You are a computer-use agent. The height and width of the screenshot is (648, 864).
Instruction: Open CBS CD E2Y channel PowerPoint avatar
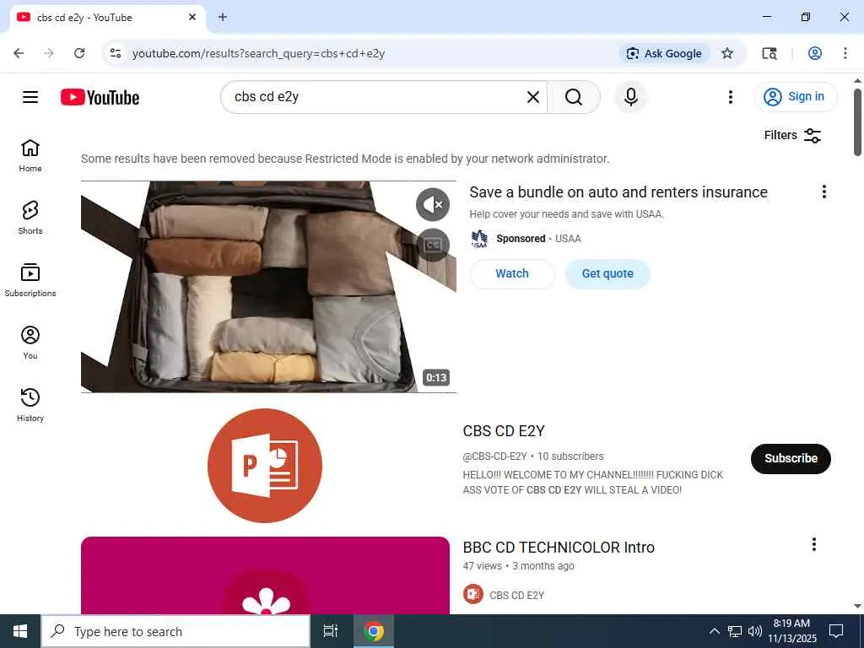[265, 466]
